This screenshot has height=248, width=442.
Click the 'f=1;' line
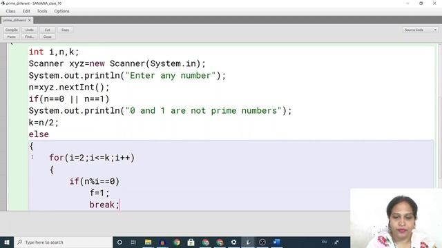(x=99, y=193)
